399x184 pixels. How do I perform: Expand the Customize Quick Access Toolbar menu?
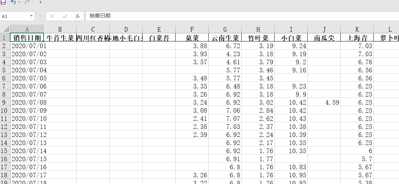[x=40, y=2]
